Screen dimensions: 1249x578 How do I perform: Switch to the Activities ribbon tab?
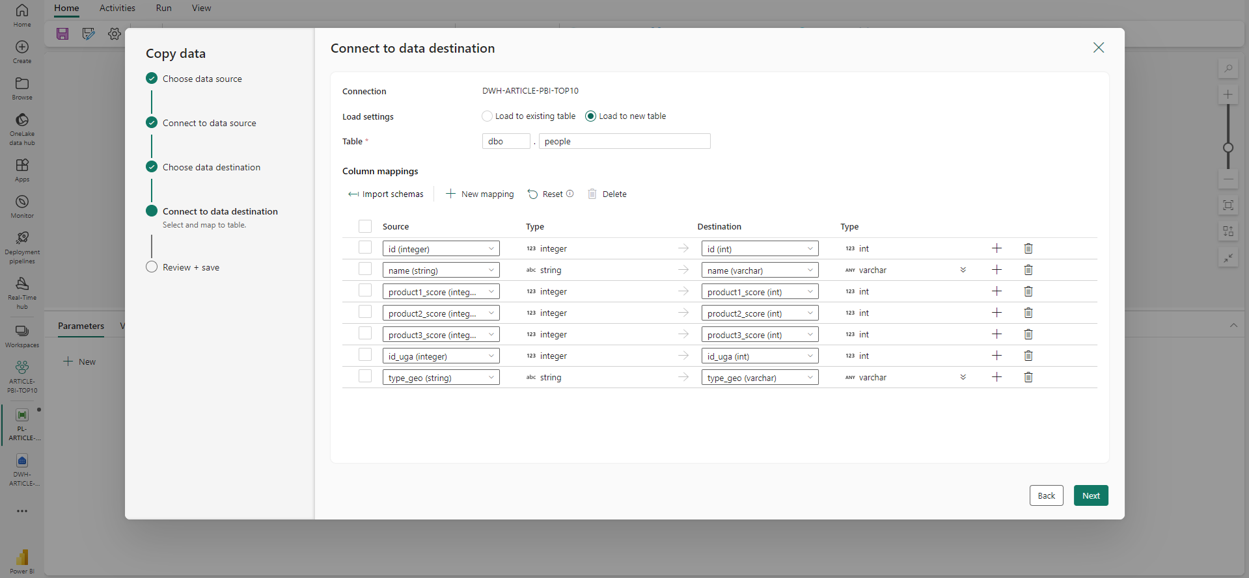coord(117,8)
